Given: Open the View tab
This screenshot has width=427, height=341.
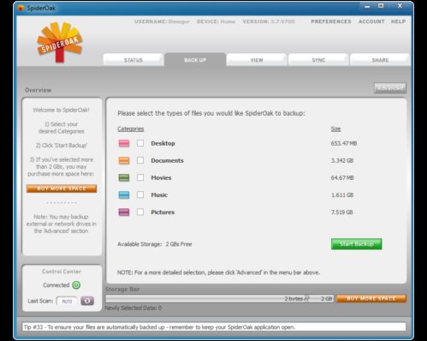Looking at the screenshot, I should [x=257, y=60].
